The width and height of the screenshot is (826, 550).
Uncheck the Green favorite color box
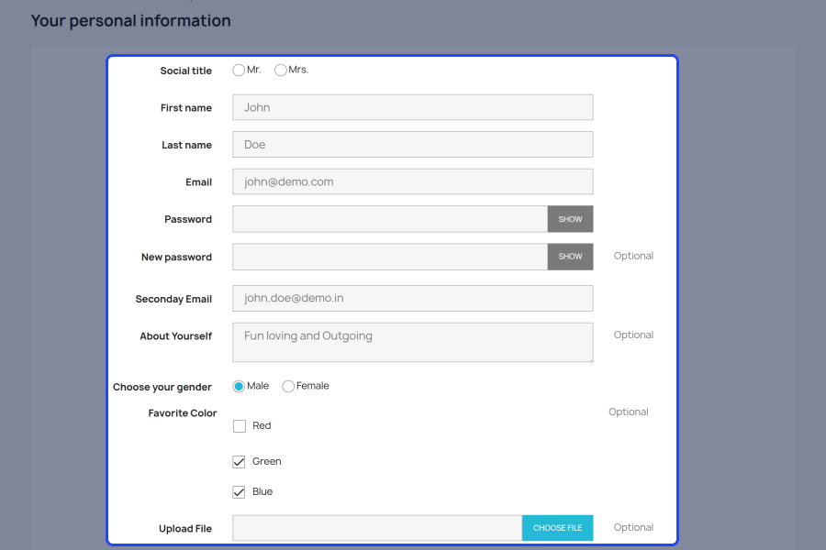point(240,462)
